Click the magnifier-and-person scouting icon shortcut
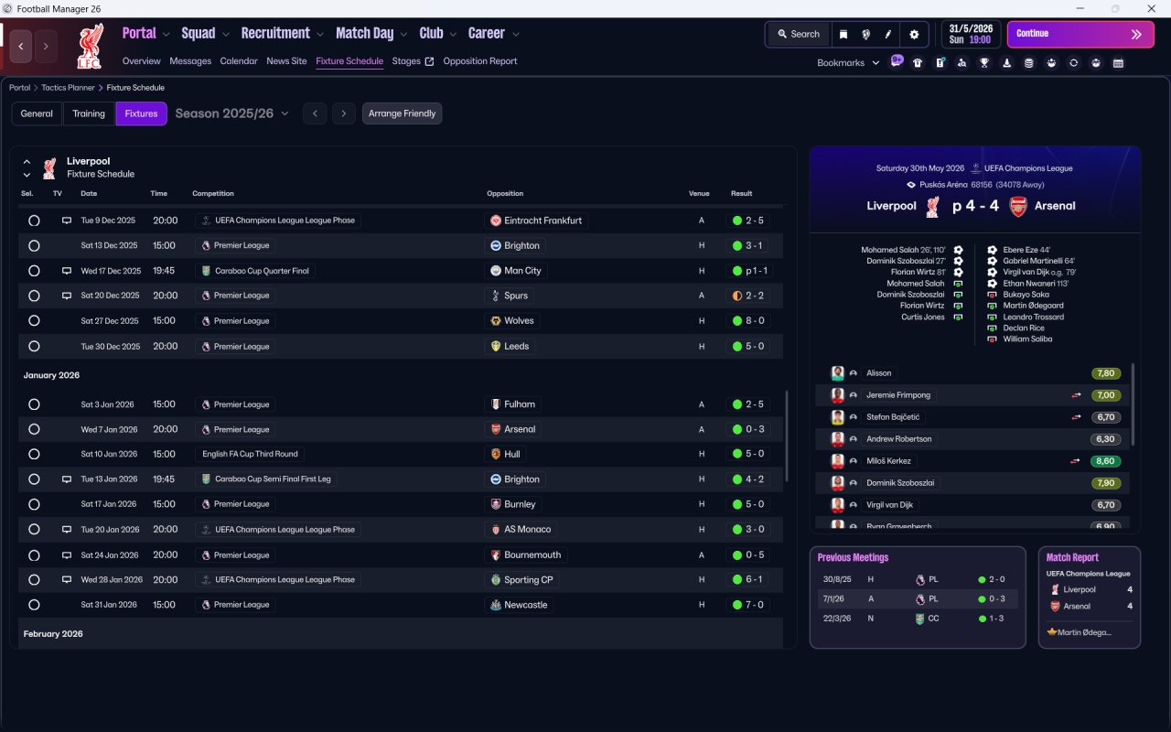 pos(962,63)
